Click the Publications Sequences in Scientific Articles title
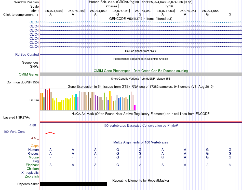 point(141,59)
